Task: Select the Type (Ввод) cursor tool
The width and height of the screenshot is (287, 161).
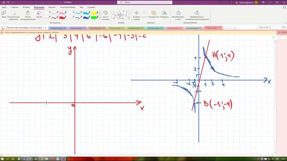Action: click(x=4, y=14)
